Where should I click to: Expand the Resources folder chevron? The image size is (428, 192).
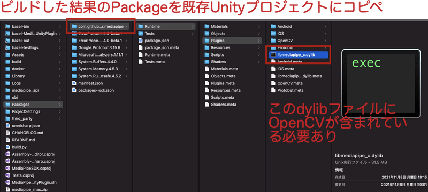point(259,47)
